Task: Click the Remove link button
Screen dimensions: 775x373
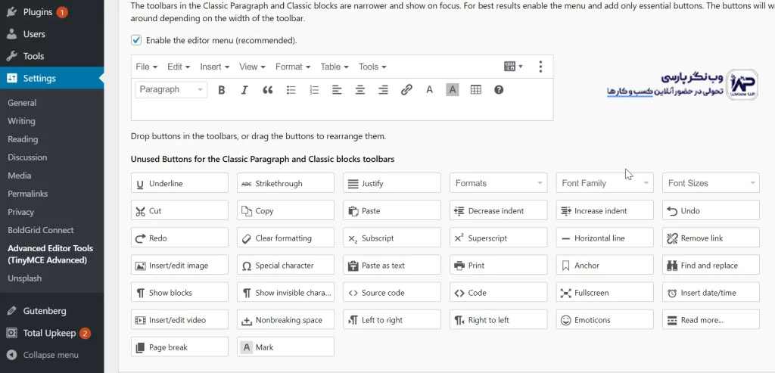Action: [x=711, y=238]
